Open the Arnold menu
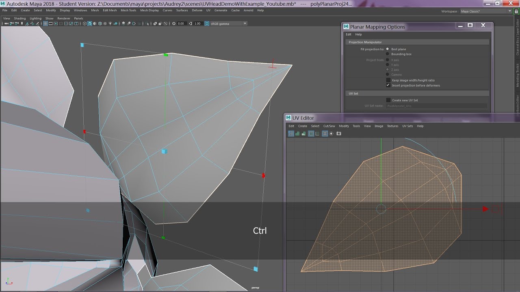The height and width of the screenshot is (292, 520). point(248,11)
